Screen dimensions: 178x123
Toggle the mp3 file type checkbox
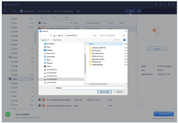click(10, 57)
